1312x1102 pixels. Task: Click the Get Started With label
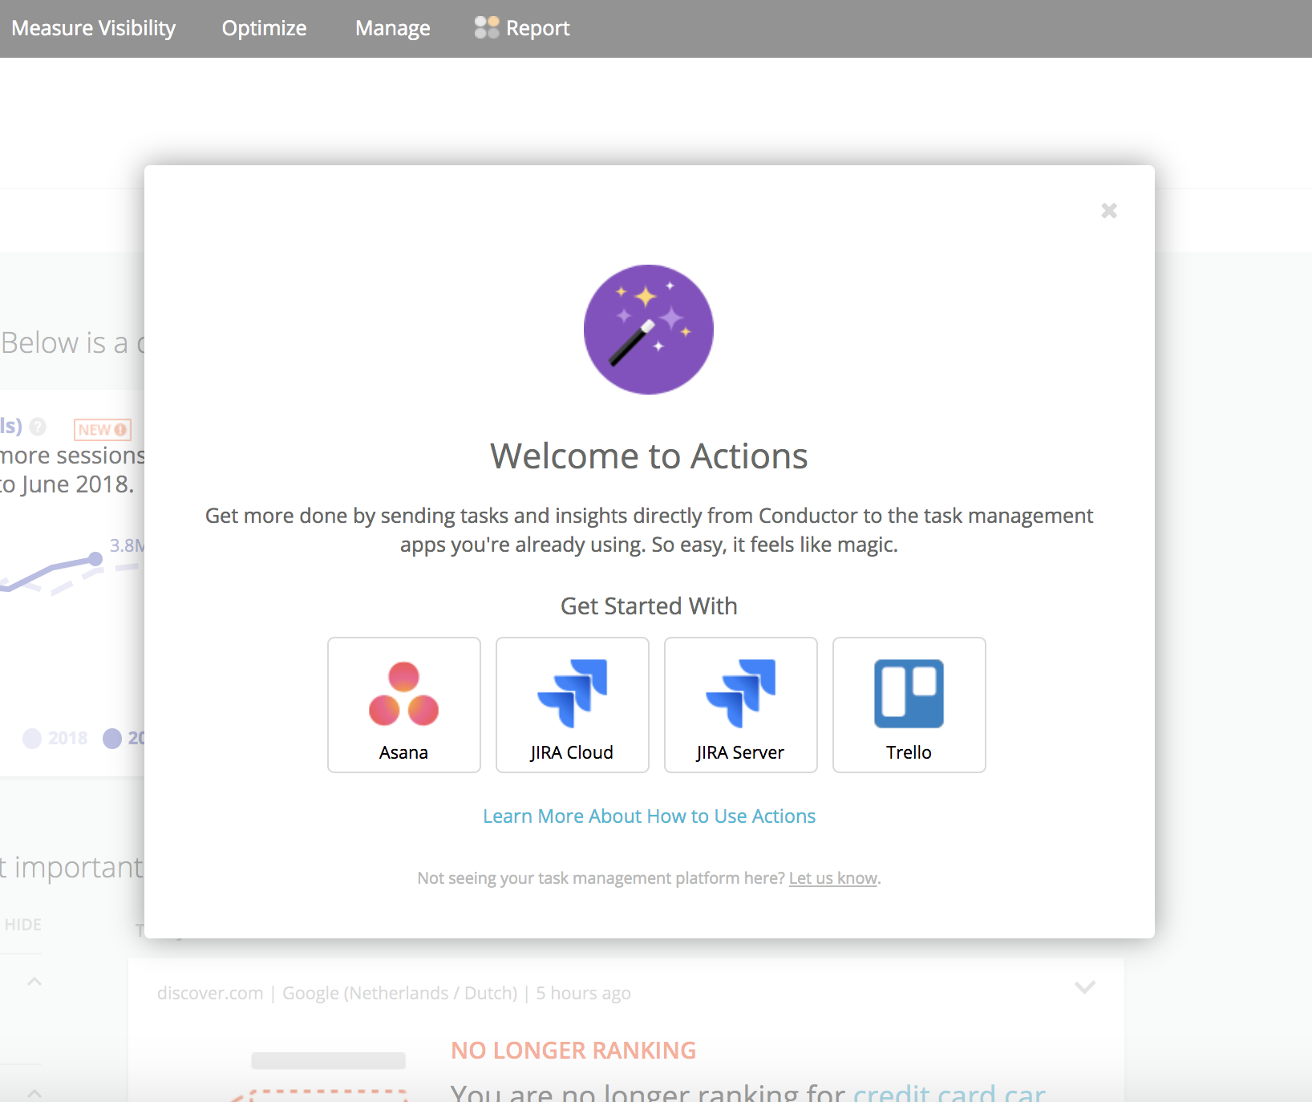pyautogui.click(x=649, y=606)
